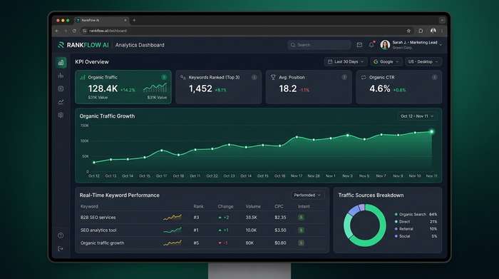Click the Nov 11 data point on chart
499x279 pixels.
click(432, 131)
